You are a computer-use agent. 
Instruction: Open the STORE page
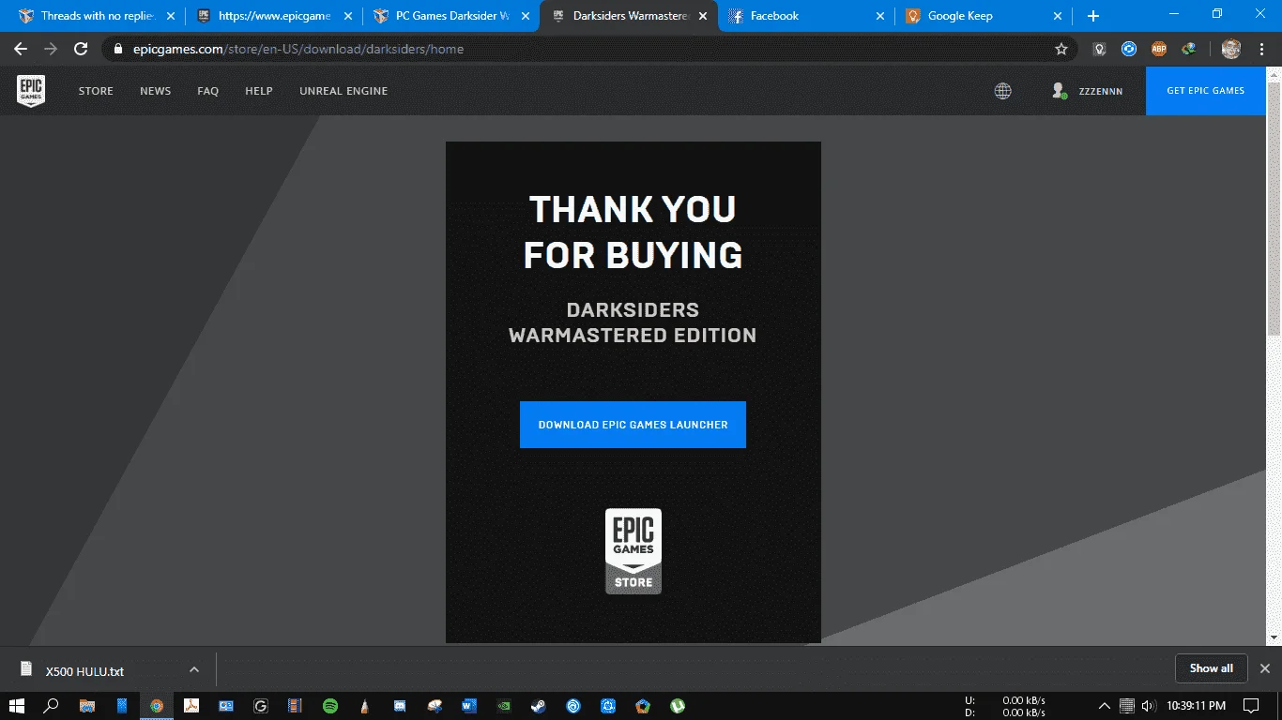tap(96, 91)
